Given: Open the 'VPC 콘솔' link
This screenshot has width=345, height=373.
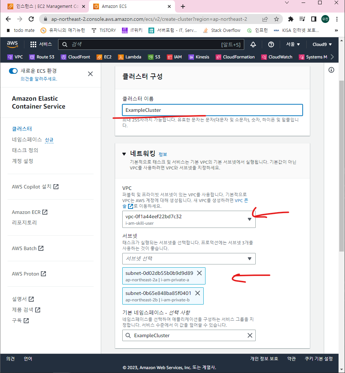Looking at the screenshot, I should (241, 201).
